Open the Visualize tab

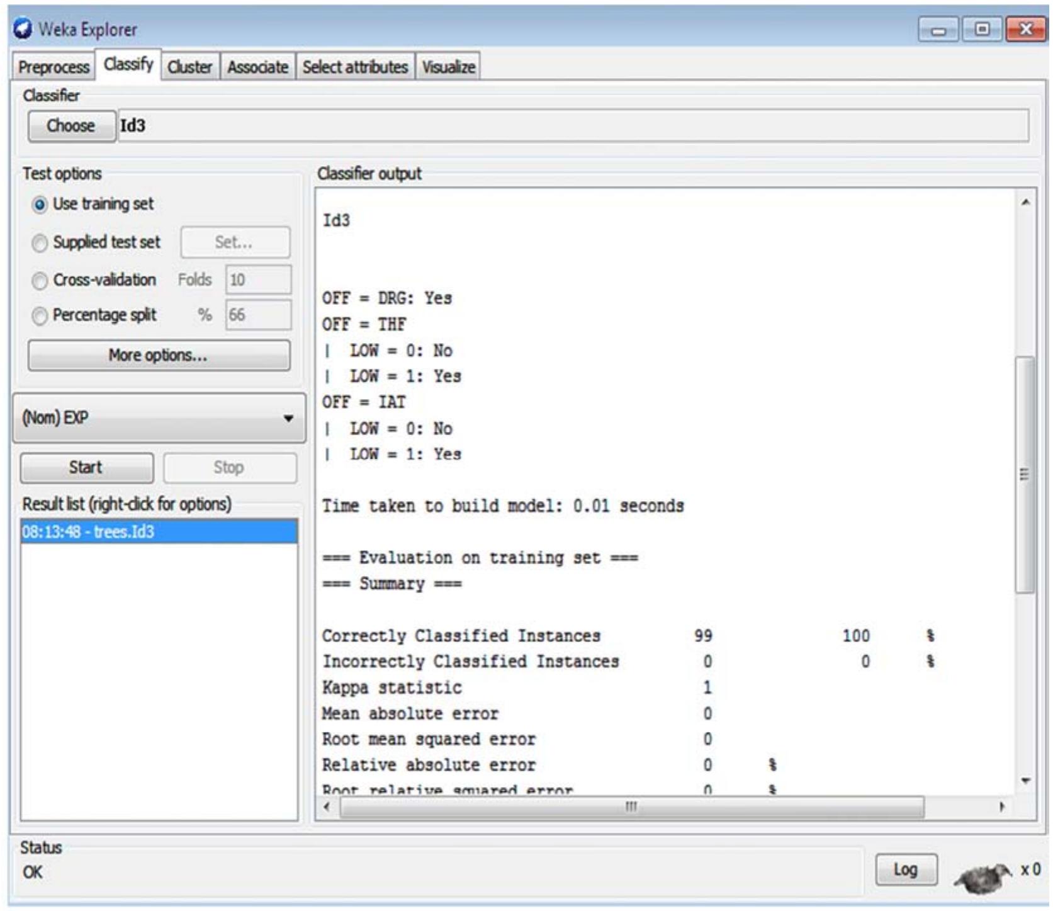pos(448,67)
